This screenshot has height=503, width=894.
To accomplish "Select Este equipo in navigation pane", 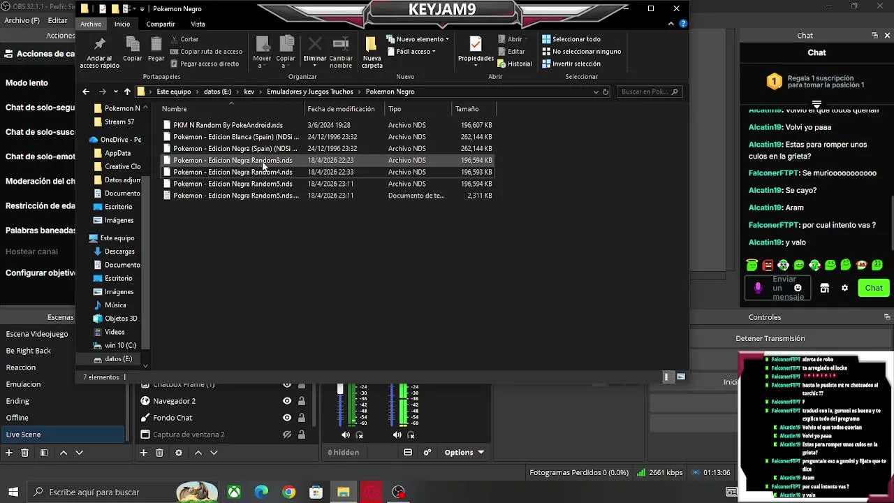I will (112, 238).
